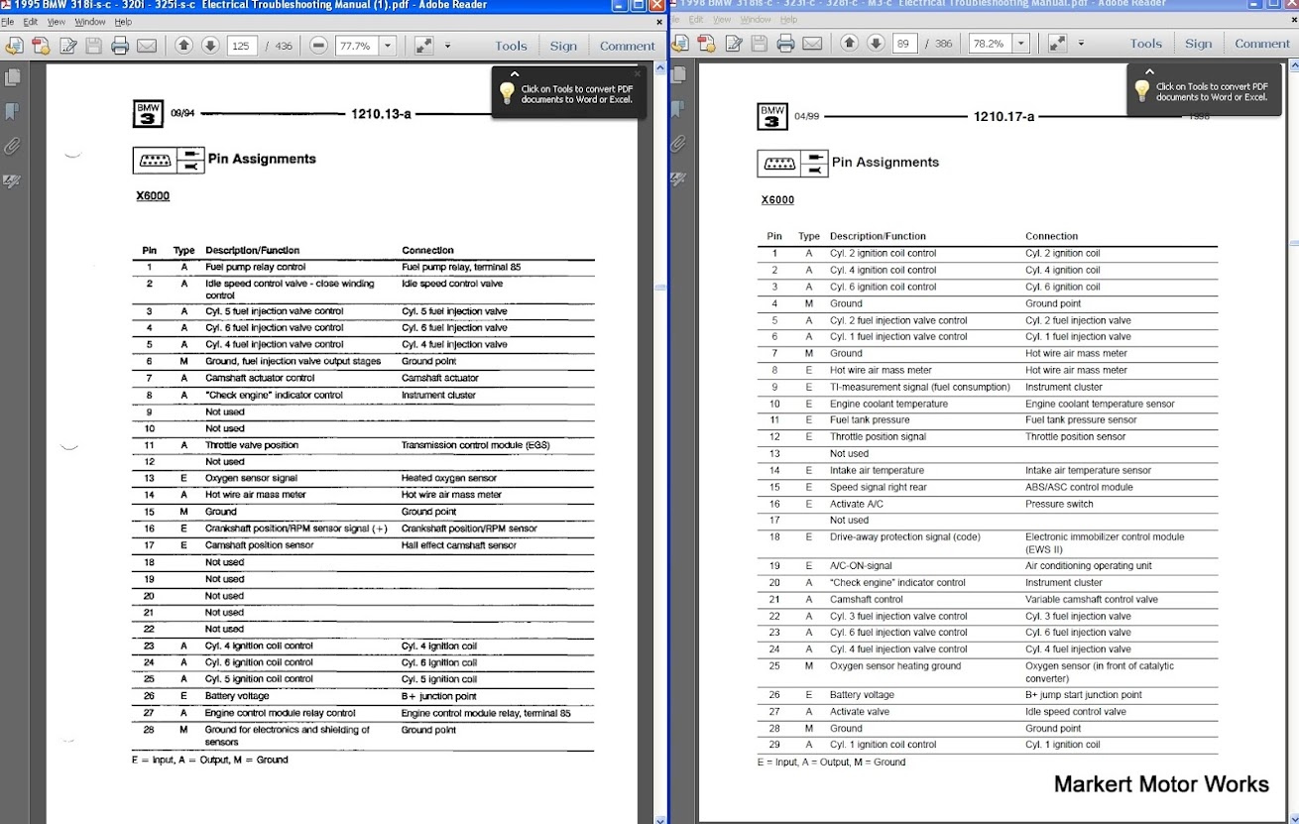Click 'B+ jump start junction point' text

[x=1084, y=695]
